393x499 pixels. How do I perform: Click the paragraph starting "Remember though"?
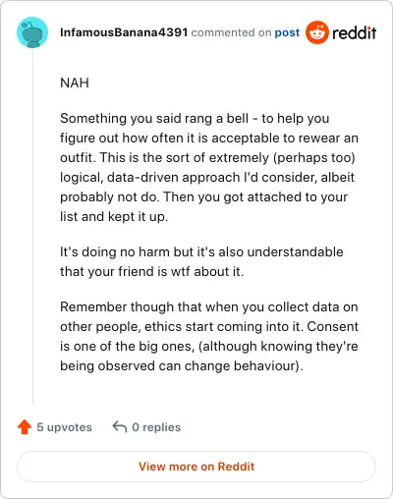point(209,336)
